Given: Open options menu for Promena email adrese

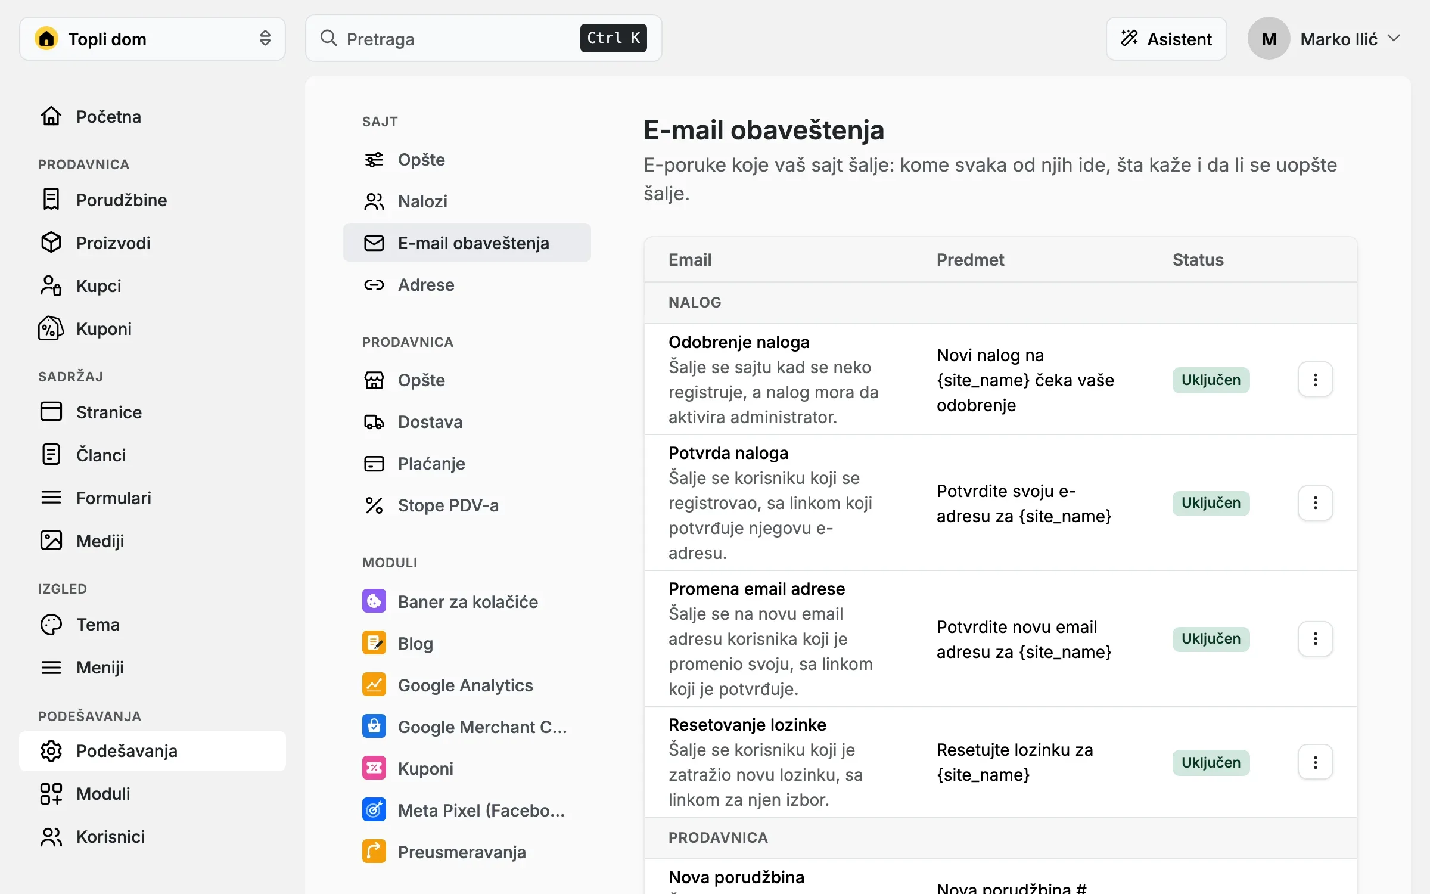Looking at the screenshot, I should pyautogui.click(x=1315, y=639).
